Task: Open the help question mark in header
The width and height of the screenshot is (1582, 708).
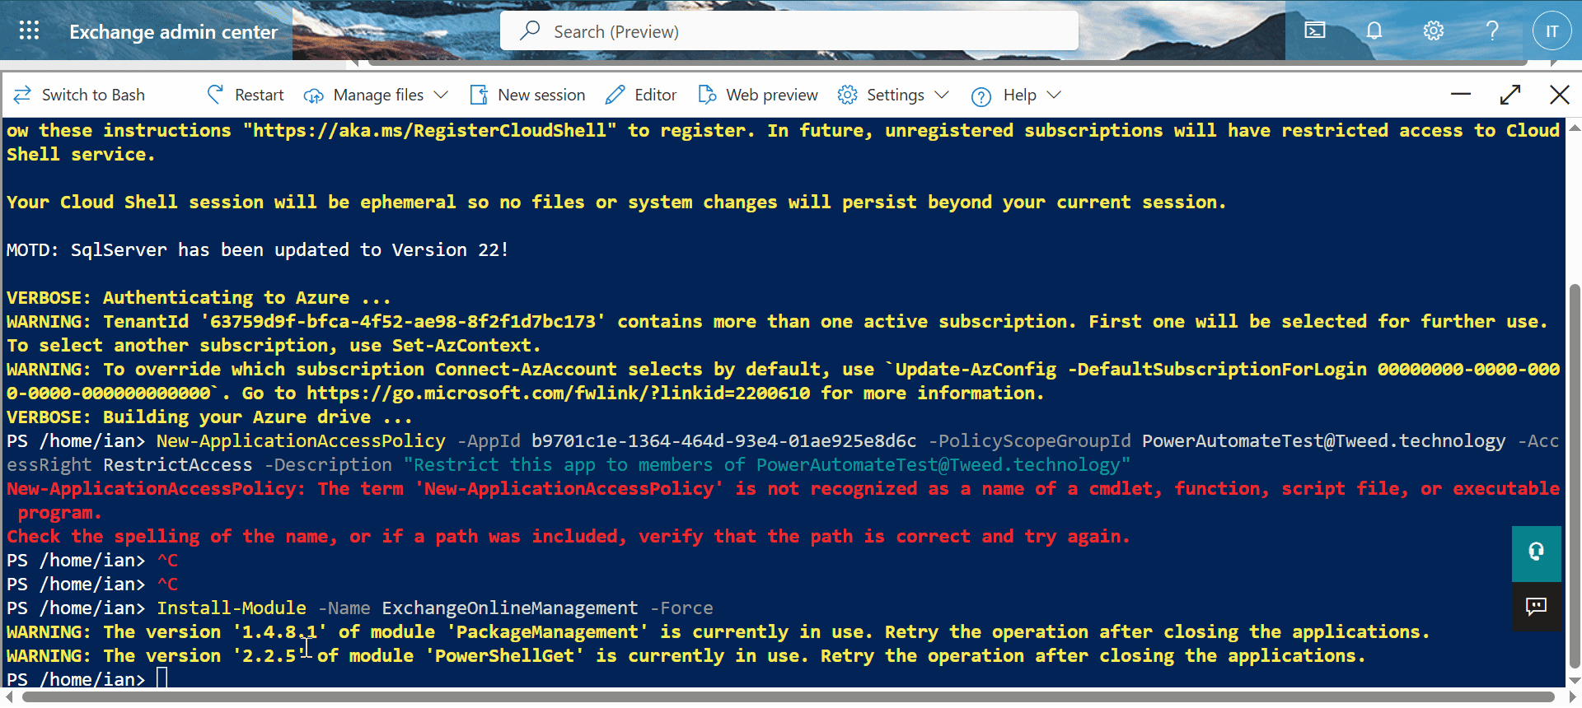Action: coord(1492,31)
